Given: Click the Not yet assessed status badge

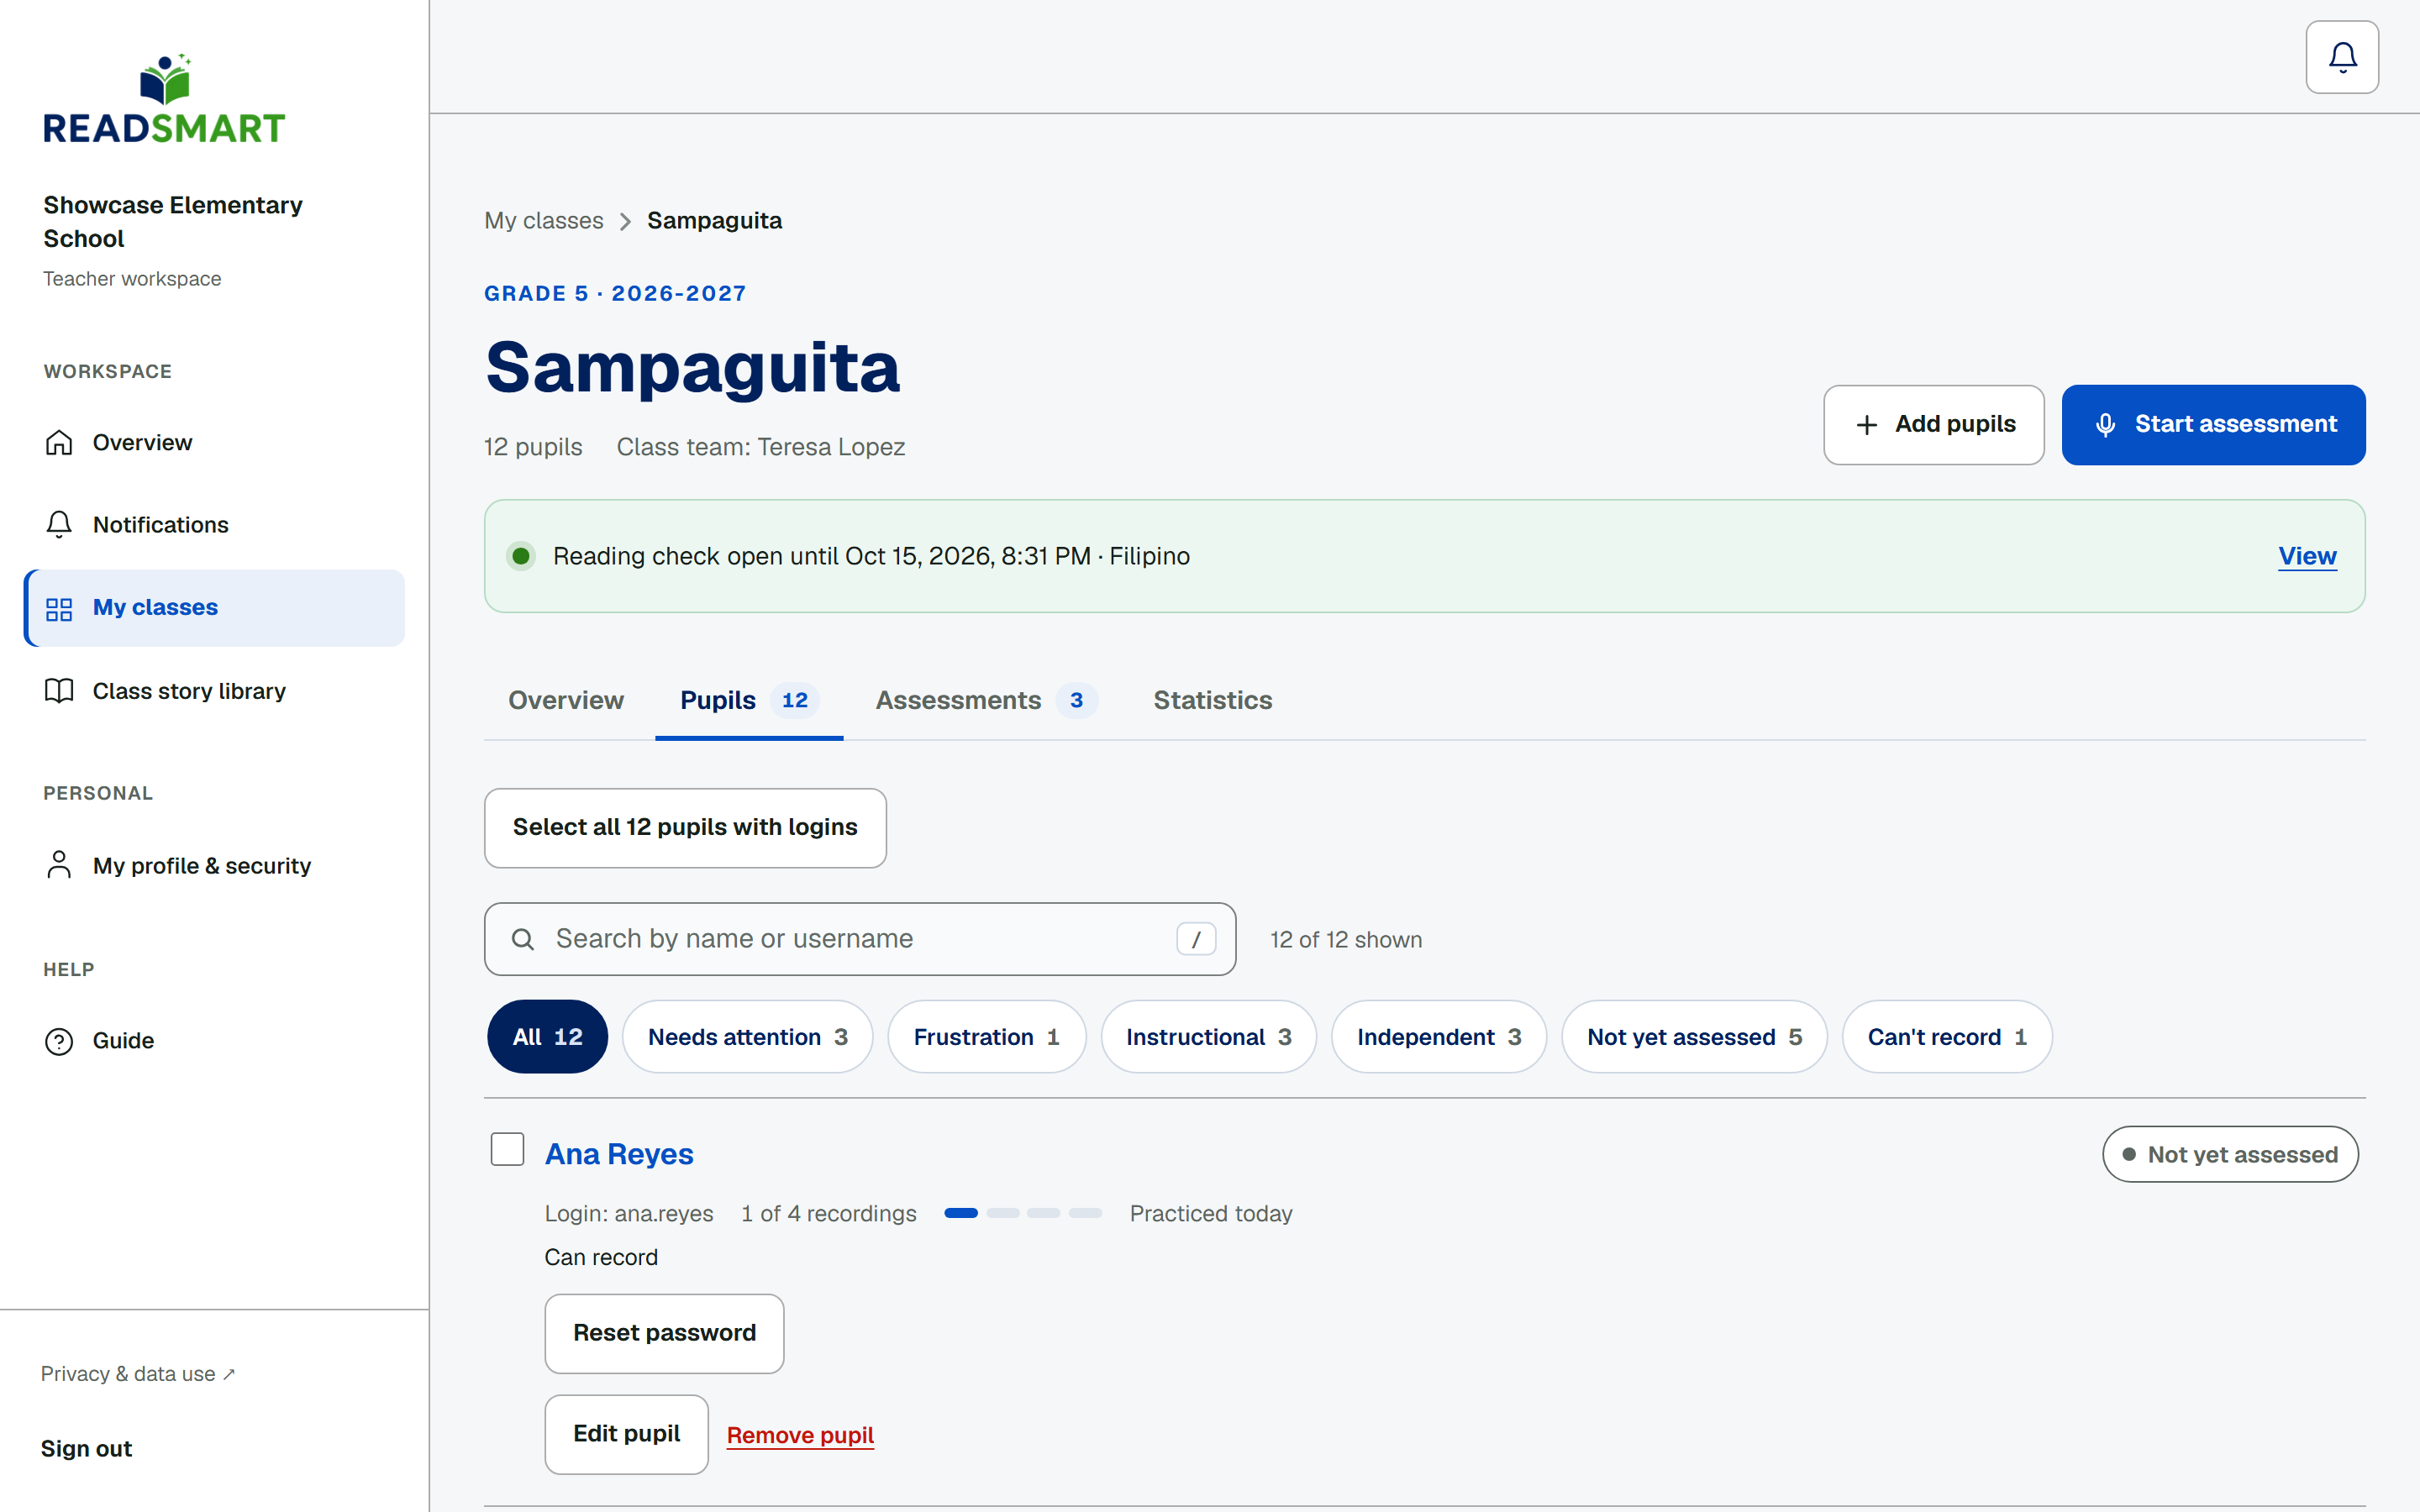Looking at the screenshot, I should point(2230,1155).
